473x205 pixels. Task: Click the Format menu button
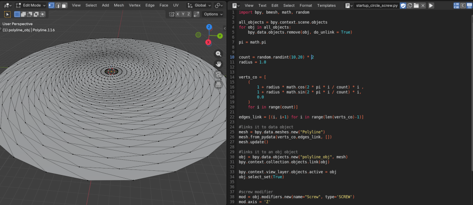(306, 5)
